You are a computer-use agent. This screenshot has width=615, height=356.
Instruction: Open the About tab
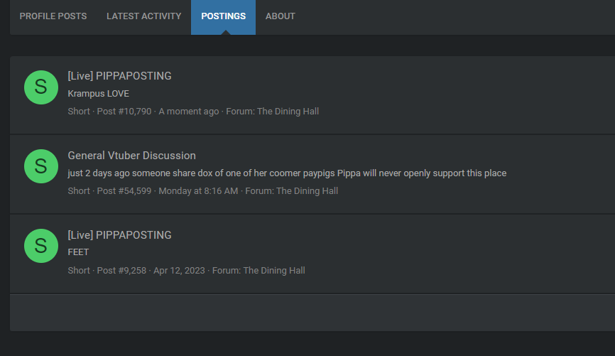pos(280,16)
